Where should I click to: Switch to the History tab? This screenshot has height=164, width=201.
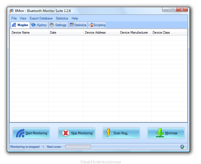tap(39, 25)
